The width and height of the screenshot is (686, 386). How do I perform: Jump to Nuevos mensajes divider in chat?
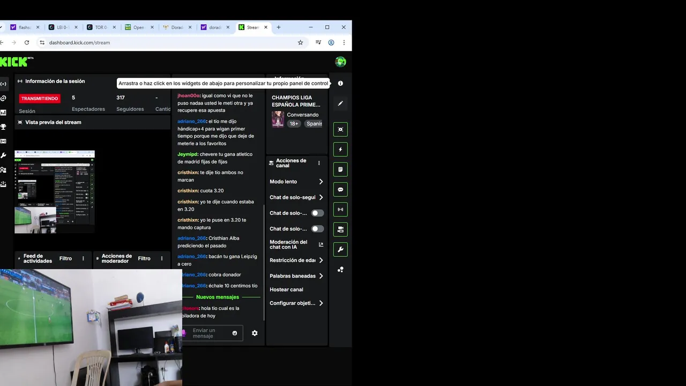pos(218,297)
